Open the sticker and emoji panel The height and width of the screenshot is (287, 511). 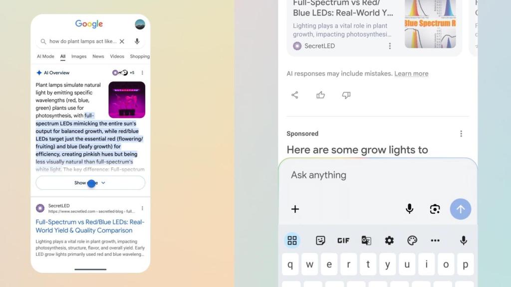[319, 240]
